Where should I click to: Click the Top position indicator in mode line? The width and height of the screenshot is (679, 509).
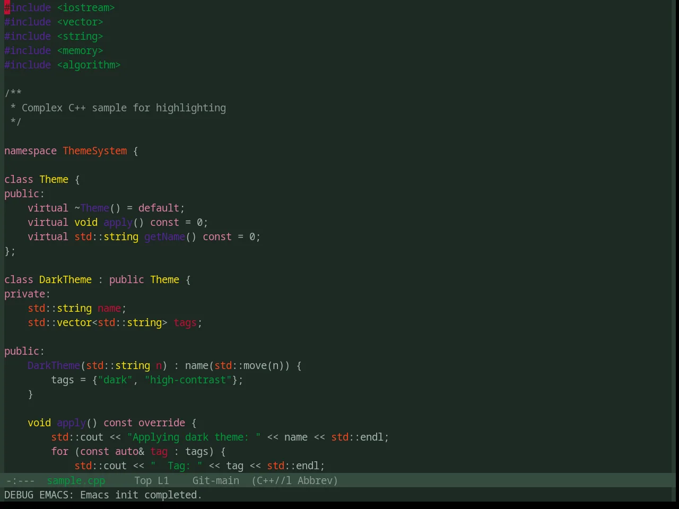pyautogui.click(x=143, y=480)
